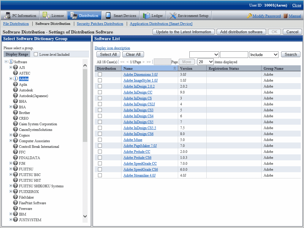Open the Environment Setup tab

click(x=189, y=15)
